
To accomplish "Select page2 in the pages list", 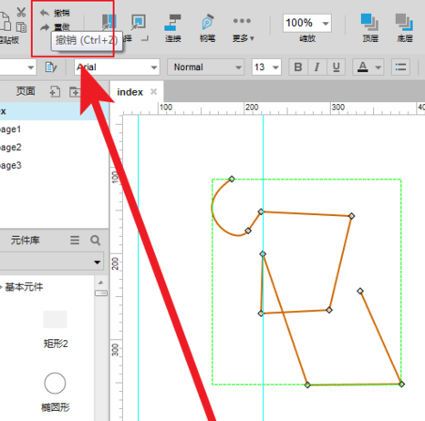I will click(54, 148).
